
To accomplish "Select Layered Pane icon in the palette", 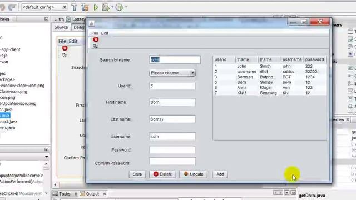I will point(350,54).
